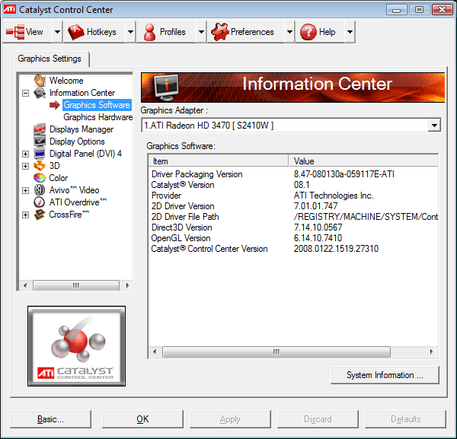Click the Display Options monitor icon

40,142
